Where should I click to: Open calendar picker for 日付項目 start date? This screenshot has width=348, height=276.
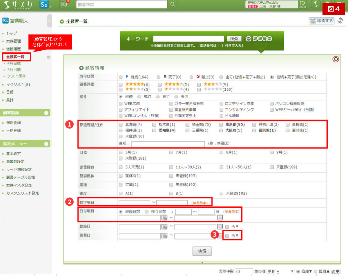coord(165,218)
